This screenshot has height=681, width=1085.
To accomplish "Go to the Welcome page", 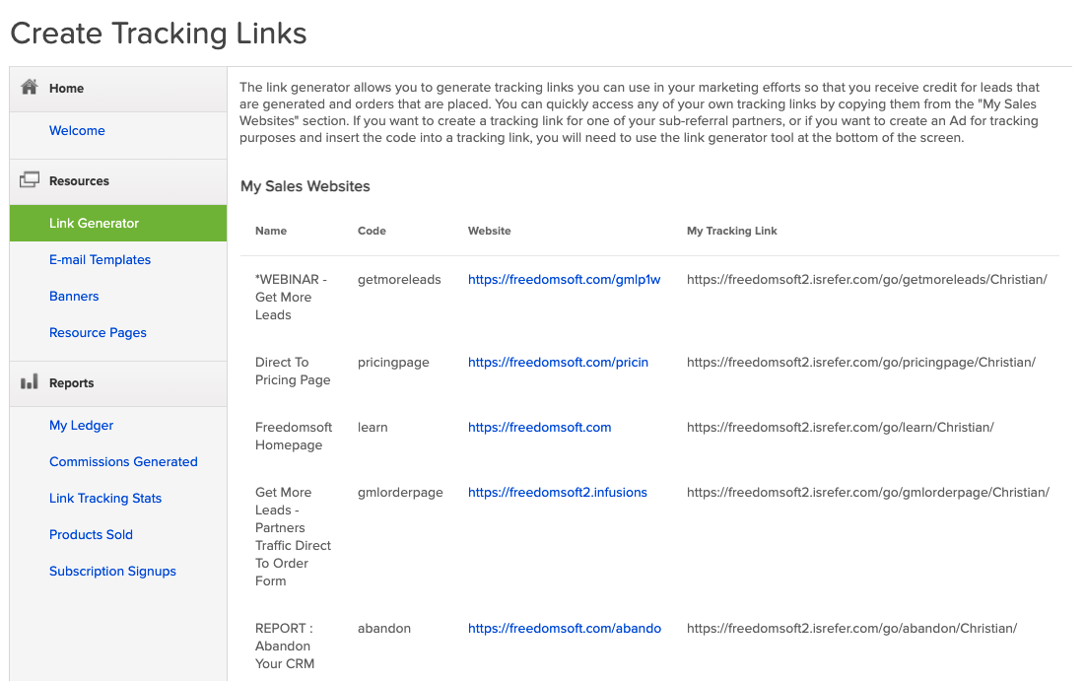I will tap(77, 130).
